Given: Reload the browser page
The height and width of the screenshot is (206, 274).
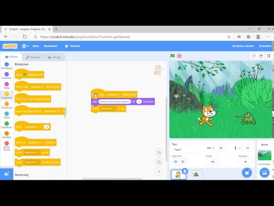Looking at the screenshot, I should (x=25, y=36).
